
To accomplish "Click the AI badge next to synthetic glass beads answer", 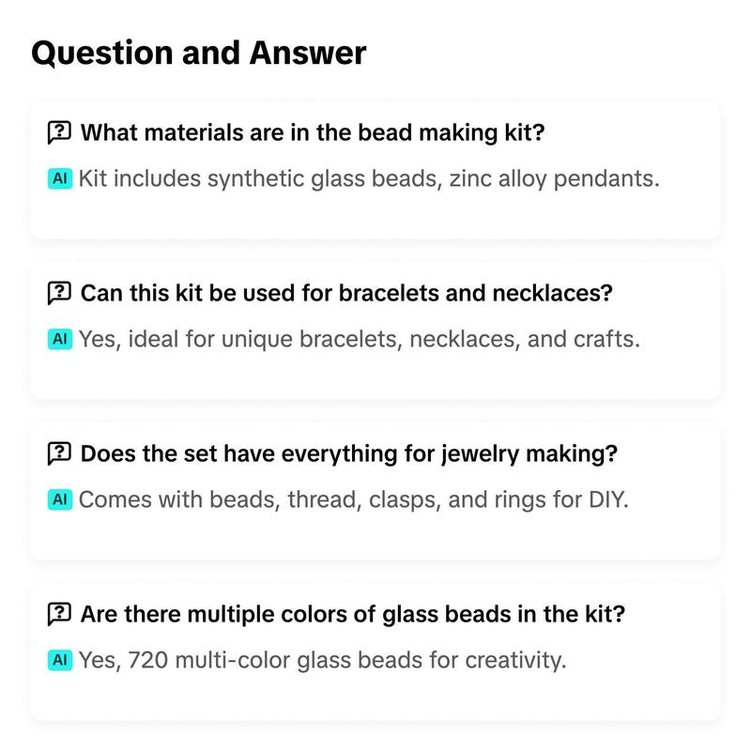I will click(60, 178).
